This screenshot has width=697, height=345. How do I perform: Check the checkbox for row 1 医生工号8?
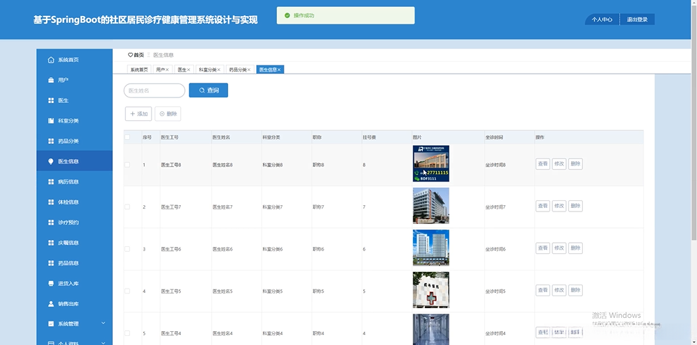[127, 165]
